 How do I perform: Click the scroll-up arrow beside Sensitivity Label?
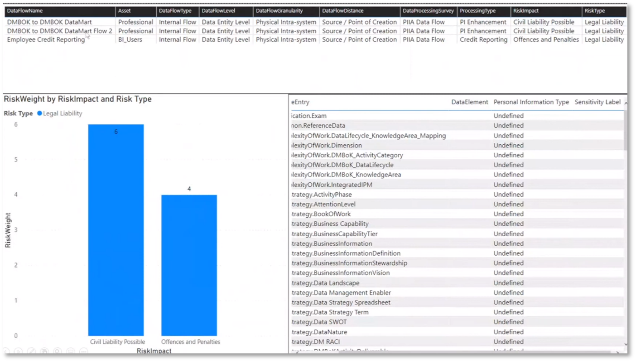point(626,104)
